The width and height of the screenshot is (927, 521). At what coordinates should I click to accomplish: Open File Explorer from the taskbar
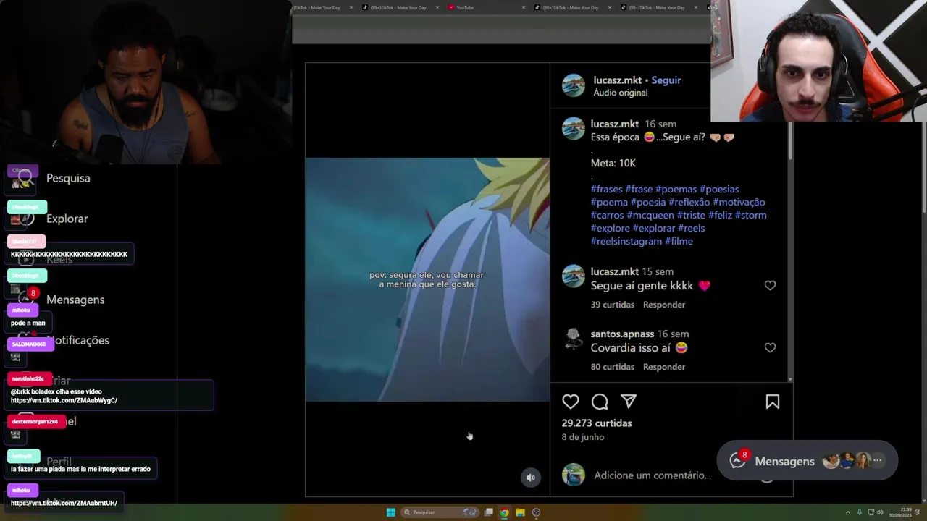[520, 512]
